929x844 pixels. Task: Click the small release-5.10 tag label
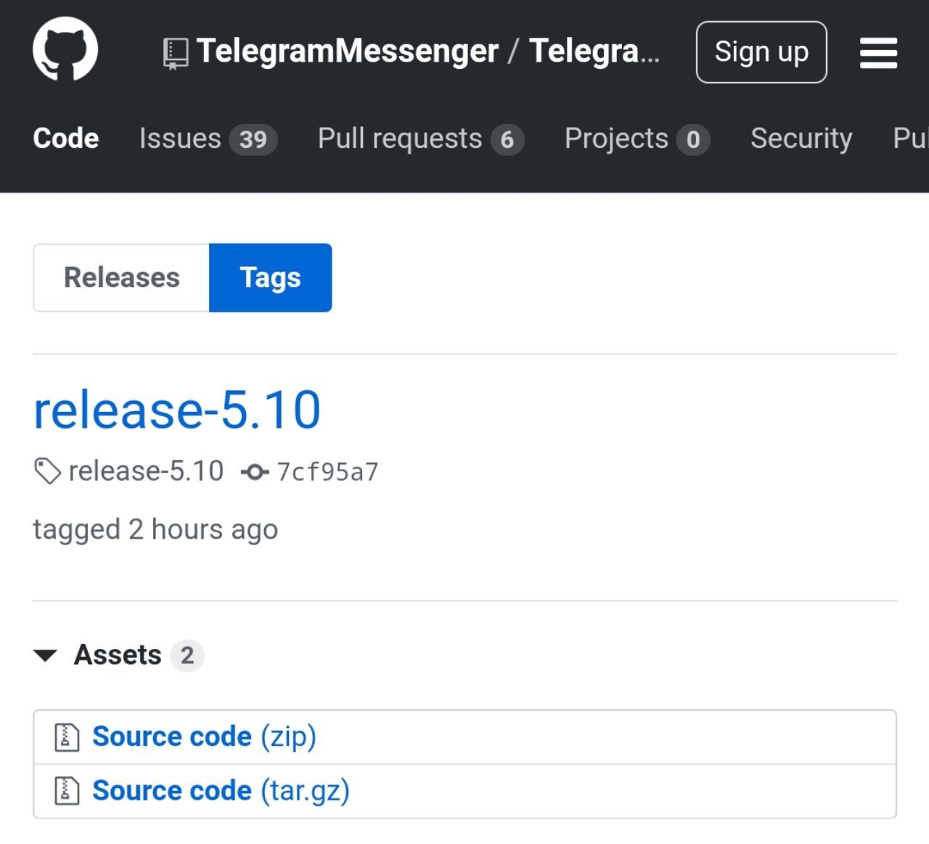[x=146, y=471]
